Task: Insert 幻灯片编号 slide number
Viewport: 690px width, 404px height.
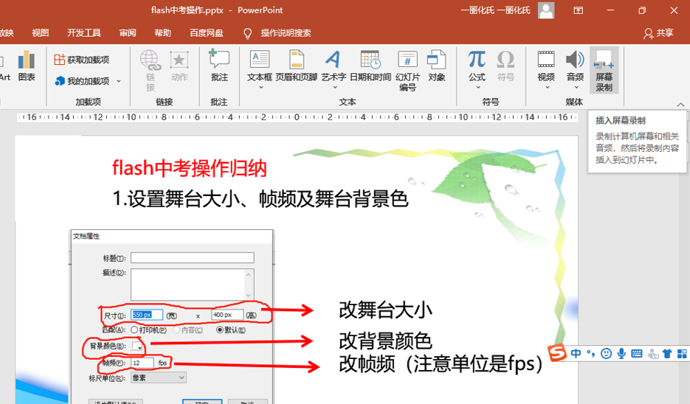Action: 407,70
